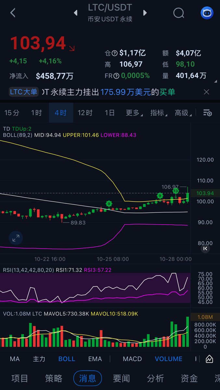Open the search magnifier icon
The width and height of the screenshot is (220, 390).
178,13
